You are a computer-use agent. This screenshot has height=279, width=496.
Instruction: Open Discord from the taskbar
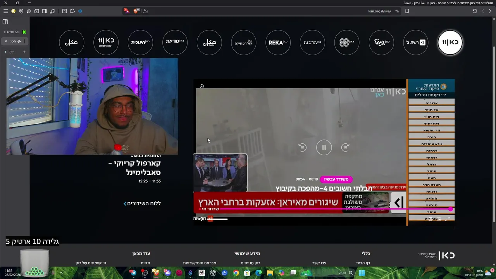167,273
